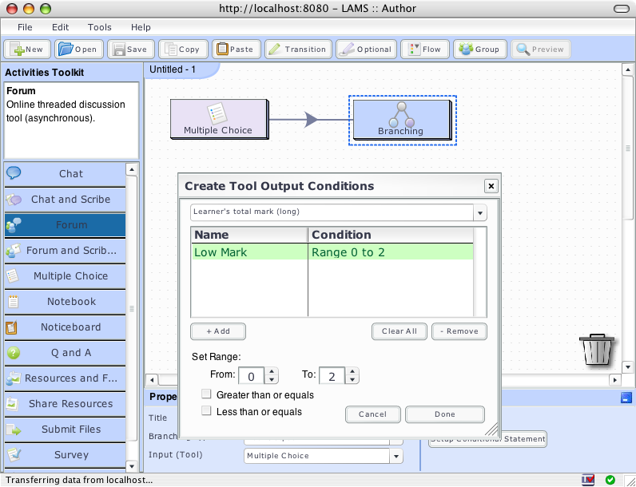This screenshot has width=636, height=487.
Task: Open the Tools menu
Action: click(x=100, y=27)
